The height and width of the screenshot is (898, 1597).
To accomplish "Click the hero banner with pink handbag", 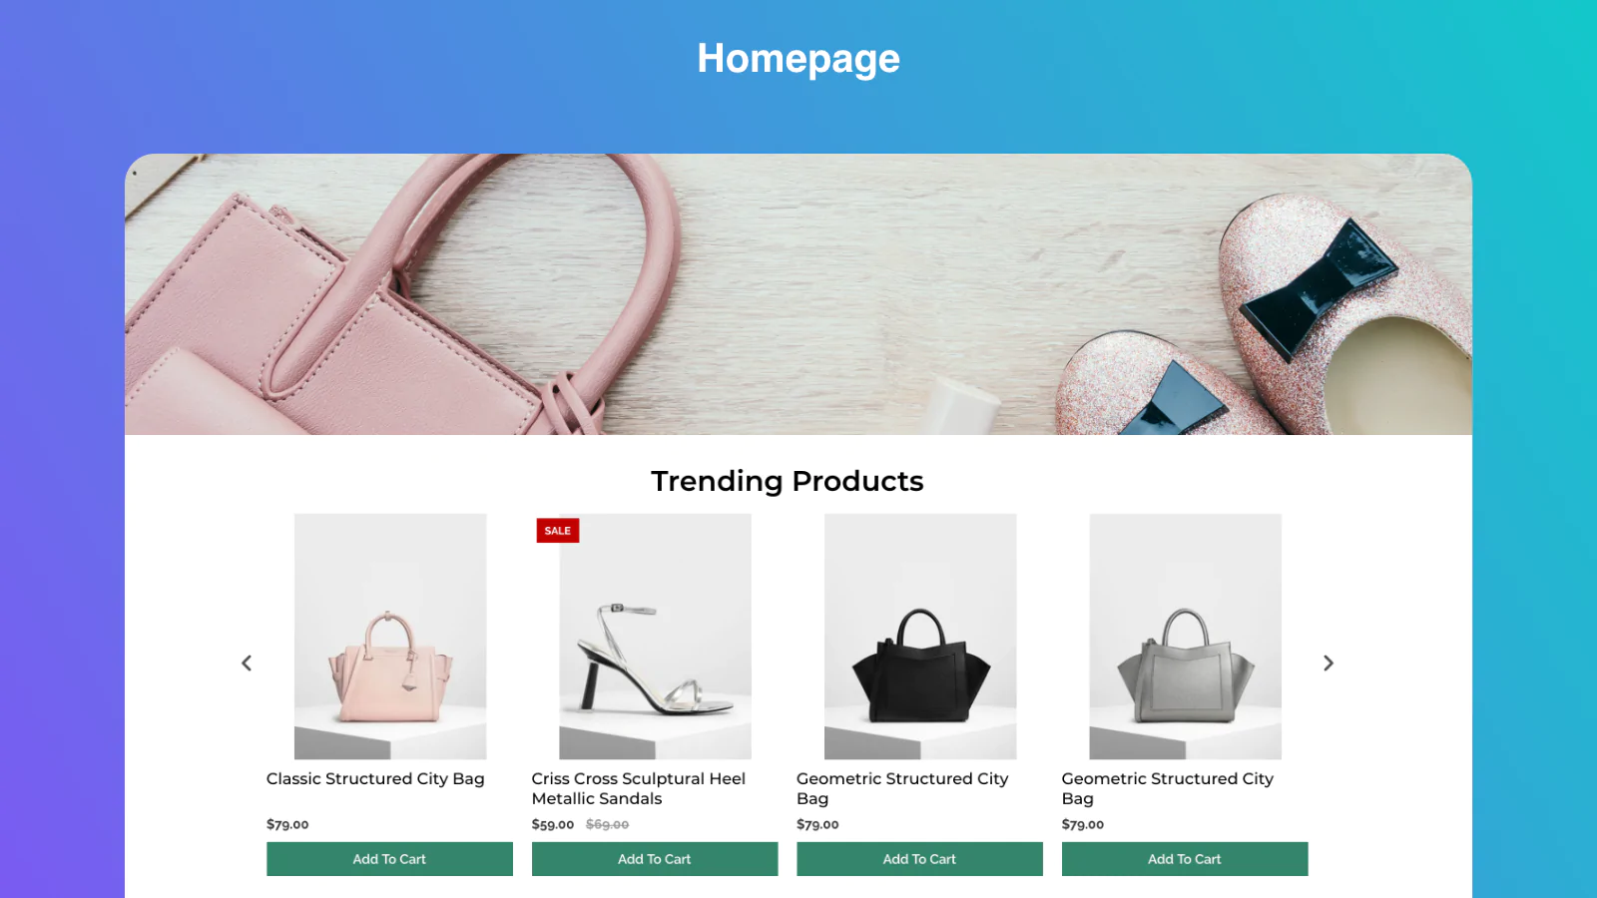I will tap(798, 294).
